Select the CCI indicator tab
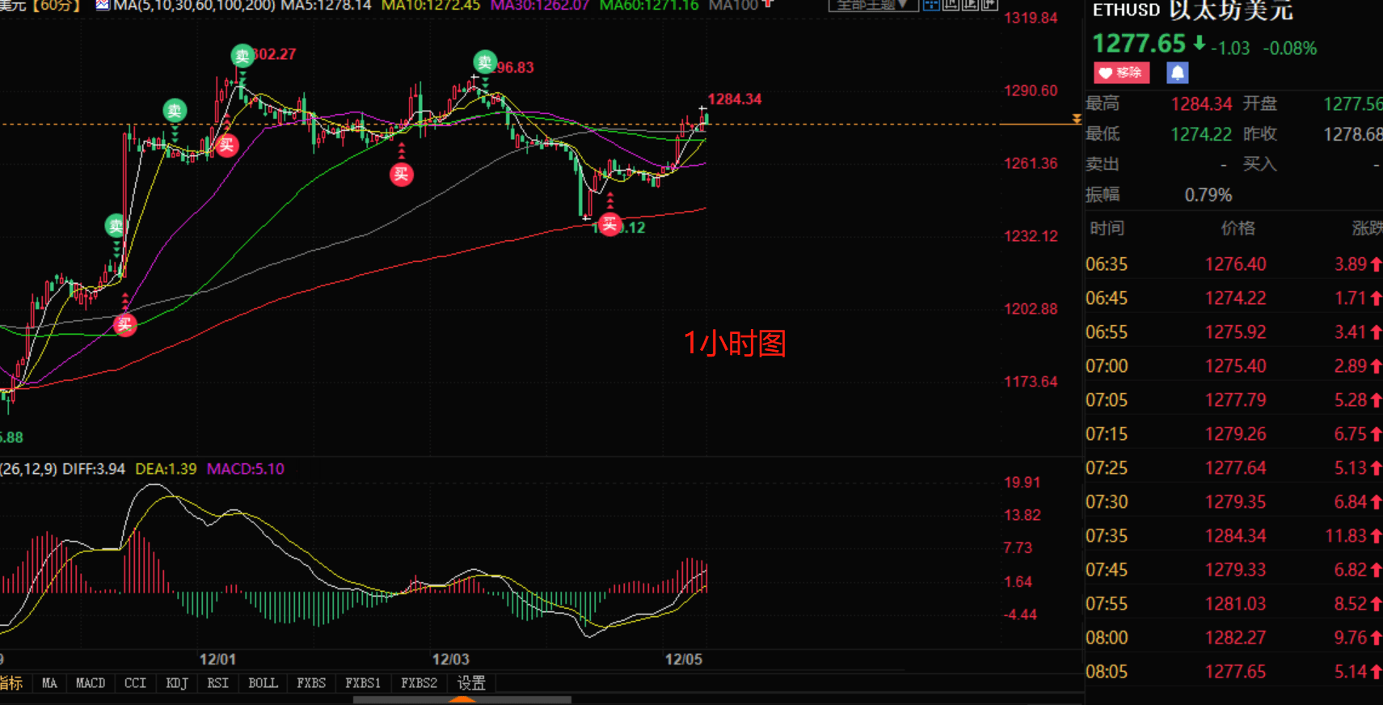Image resolution: width=1383 pixels, height=705 pixels. point(135,683)
